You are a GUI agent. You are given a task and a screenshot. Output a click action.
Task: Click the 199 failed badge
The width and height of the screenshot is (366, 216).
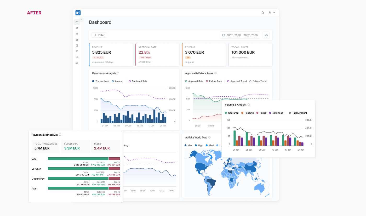[145, 58]
